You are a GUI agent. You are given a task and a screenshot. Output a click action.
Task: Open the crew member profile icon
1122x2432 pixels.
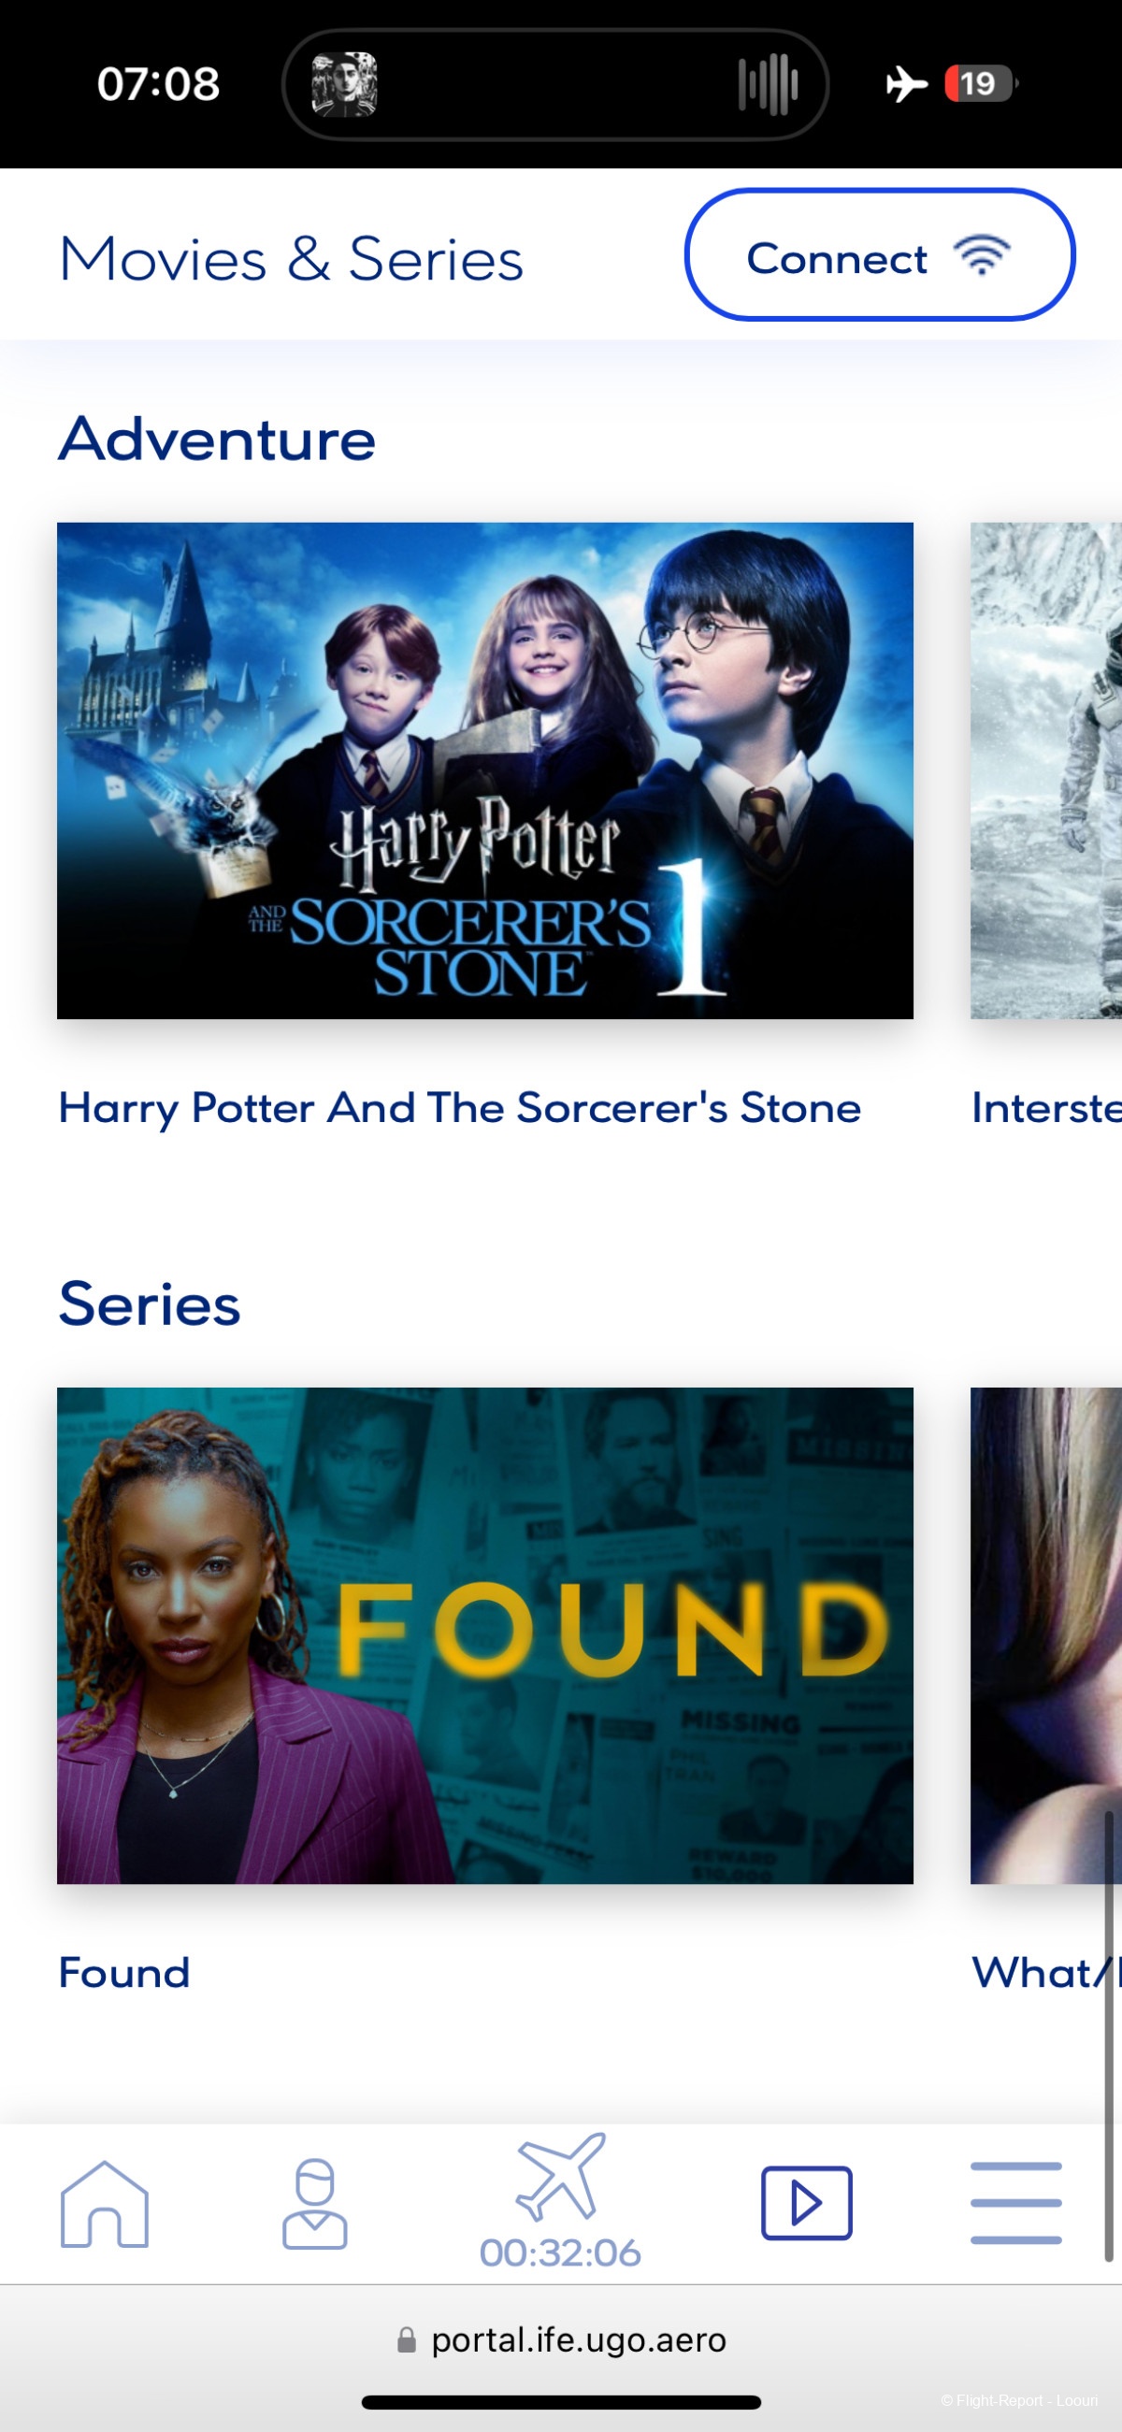(314, 2203)
